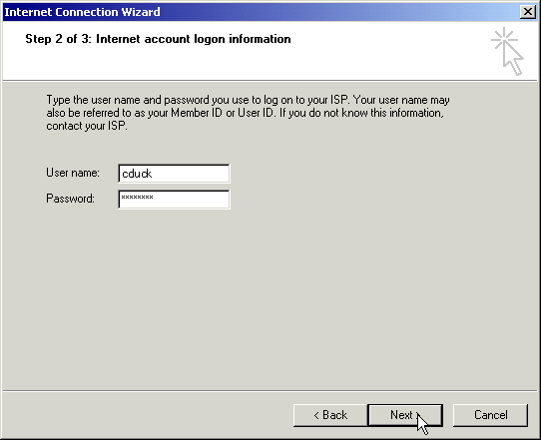Close the wizard using the X button
Screen dimensions: 541x440
click(x=528, y=12)
